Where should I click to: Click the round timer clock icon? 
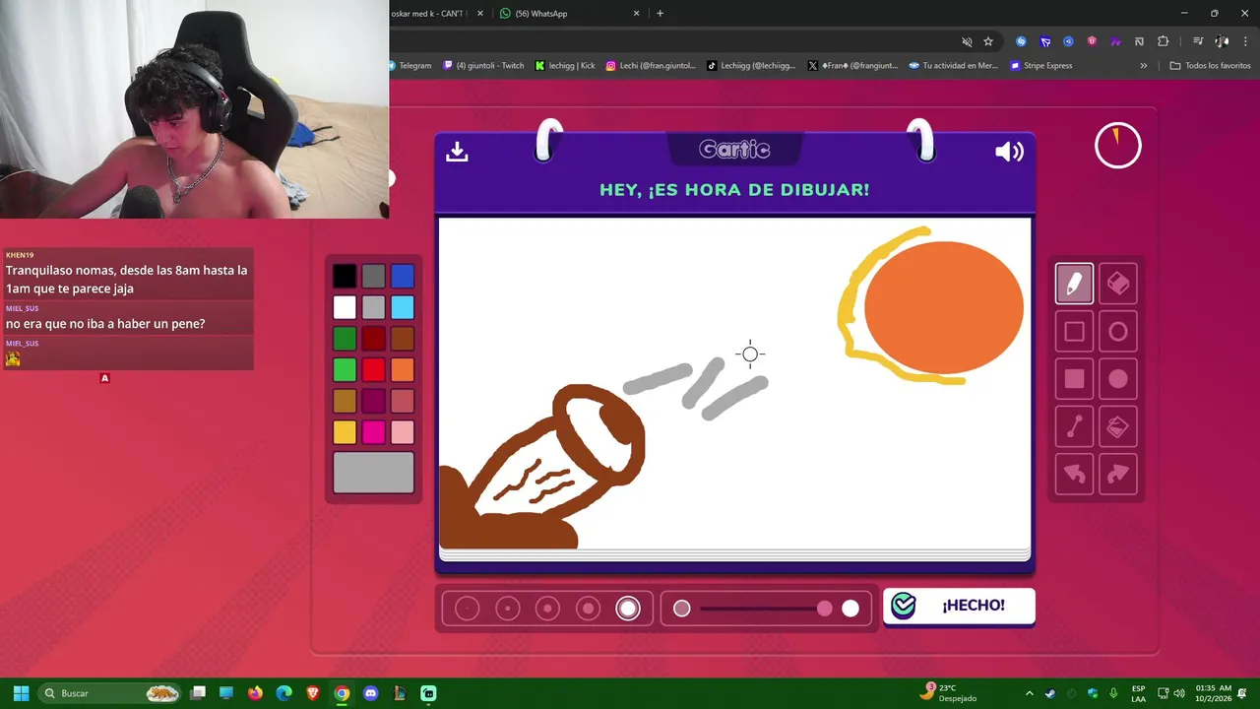[x=1117, y=146]
